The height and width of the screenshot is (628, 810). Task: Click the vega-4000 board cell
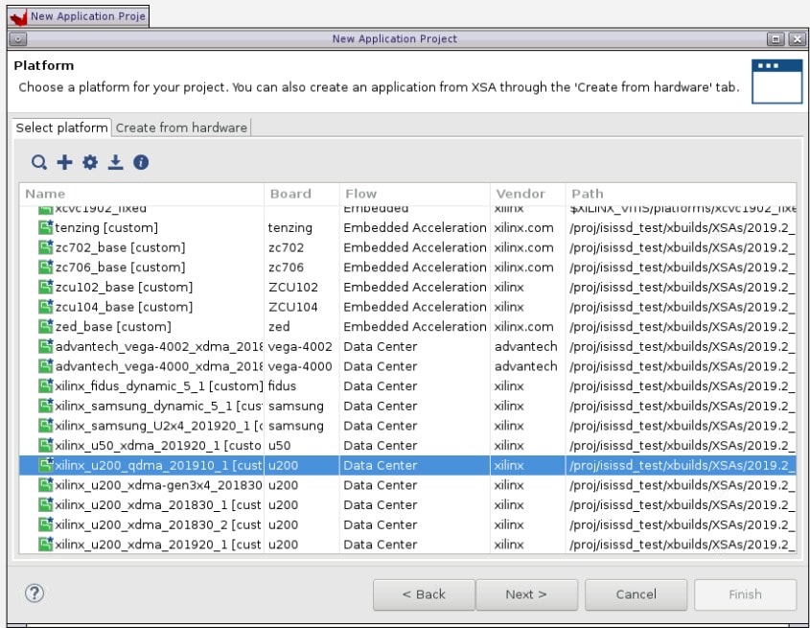click(x=300, y=366)
